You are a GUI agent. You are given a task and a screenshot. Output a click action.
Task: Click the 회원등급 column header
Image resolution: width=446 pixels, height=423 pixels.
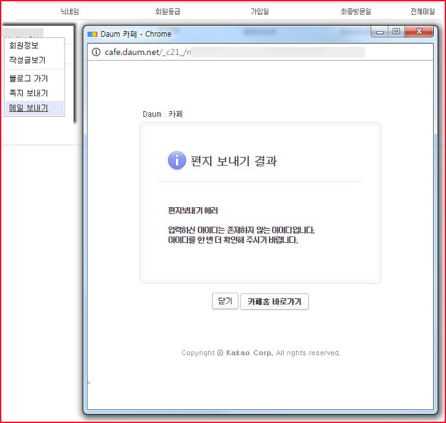(167, 12)
